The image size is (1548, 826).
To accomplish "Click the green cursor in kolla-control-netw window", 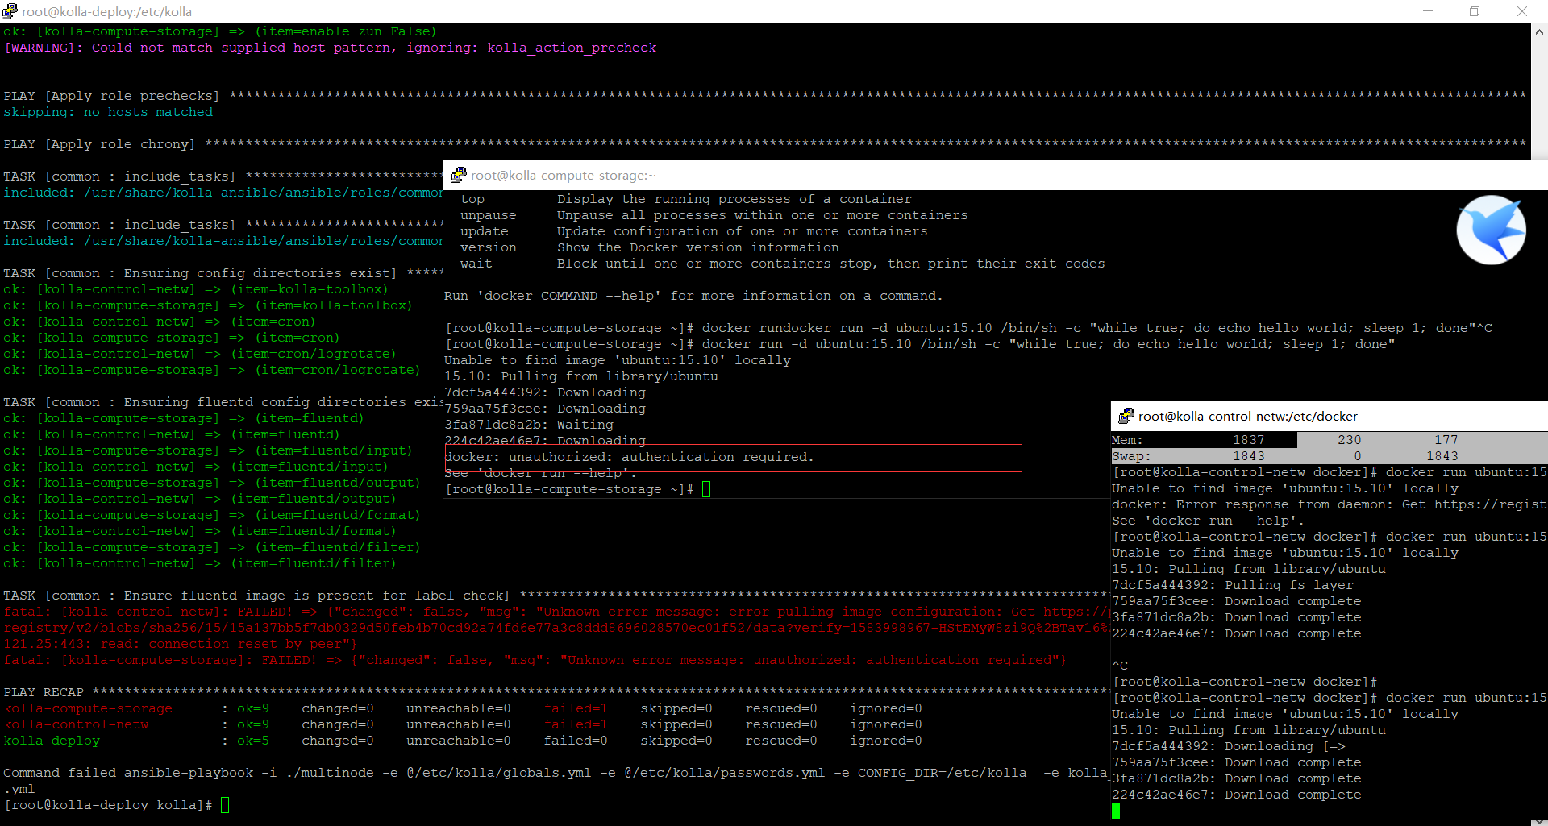I will [1116, 811].
